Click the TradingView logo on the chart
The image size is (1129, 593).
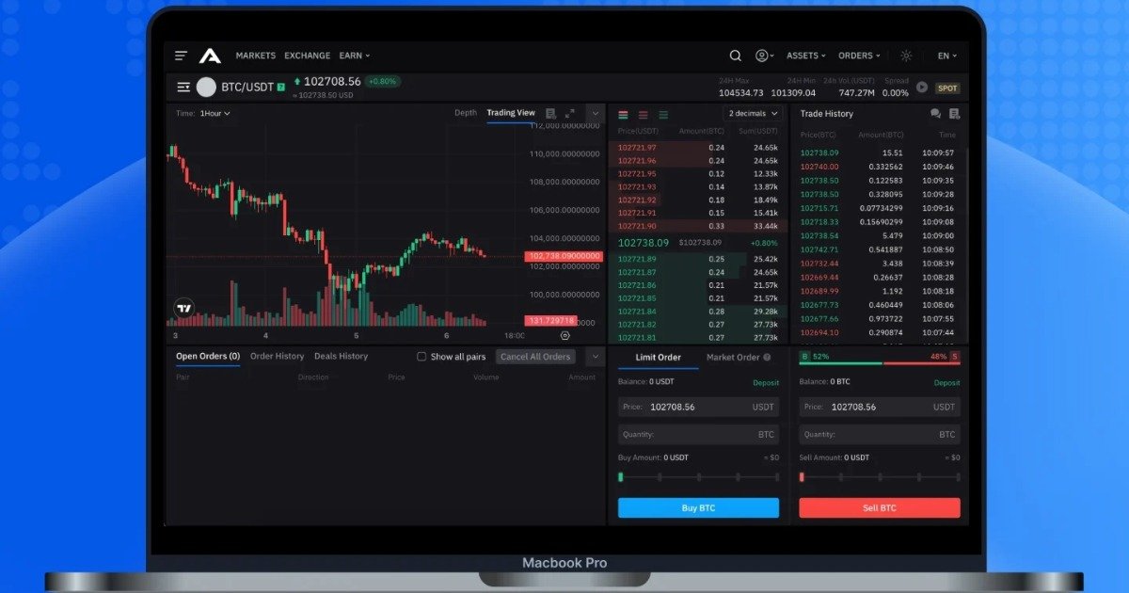coord(184,305)
